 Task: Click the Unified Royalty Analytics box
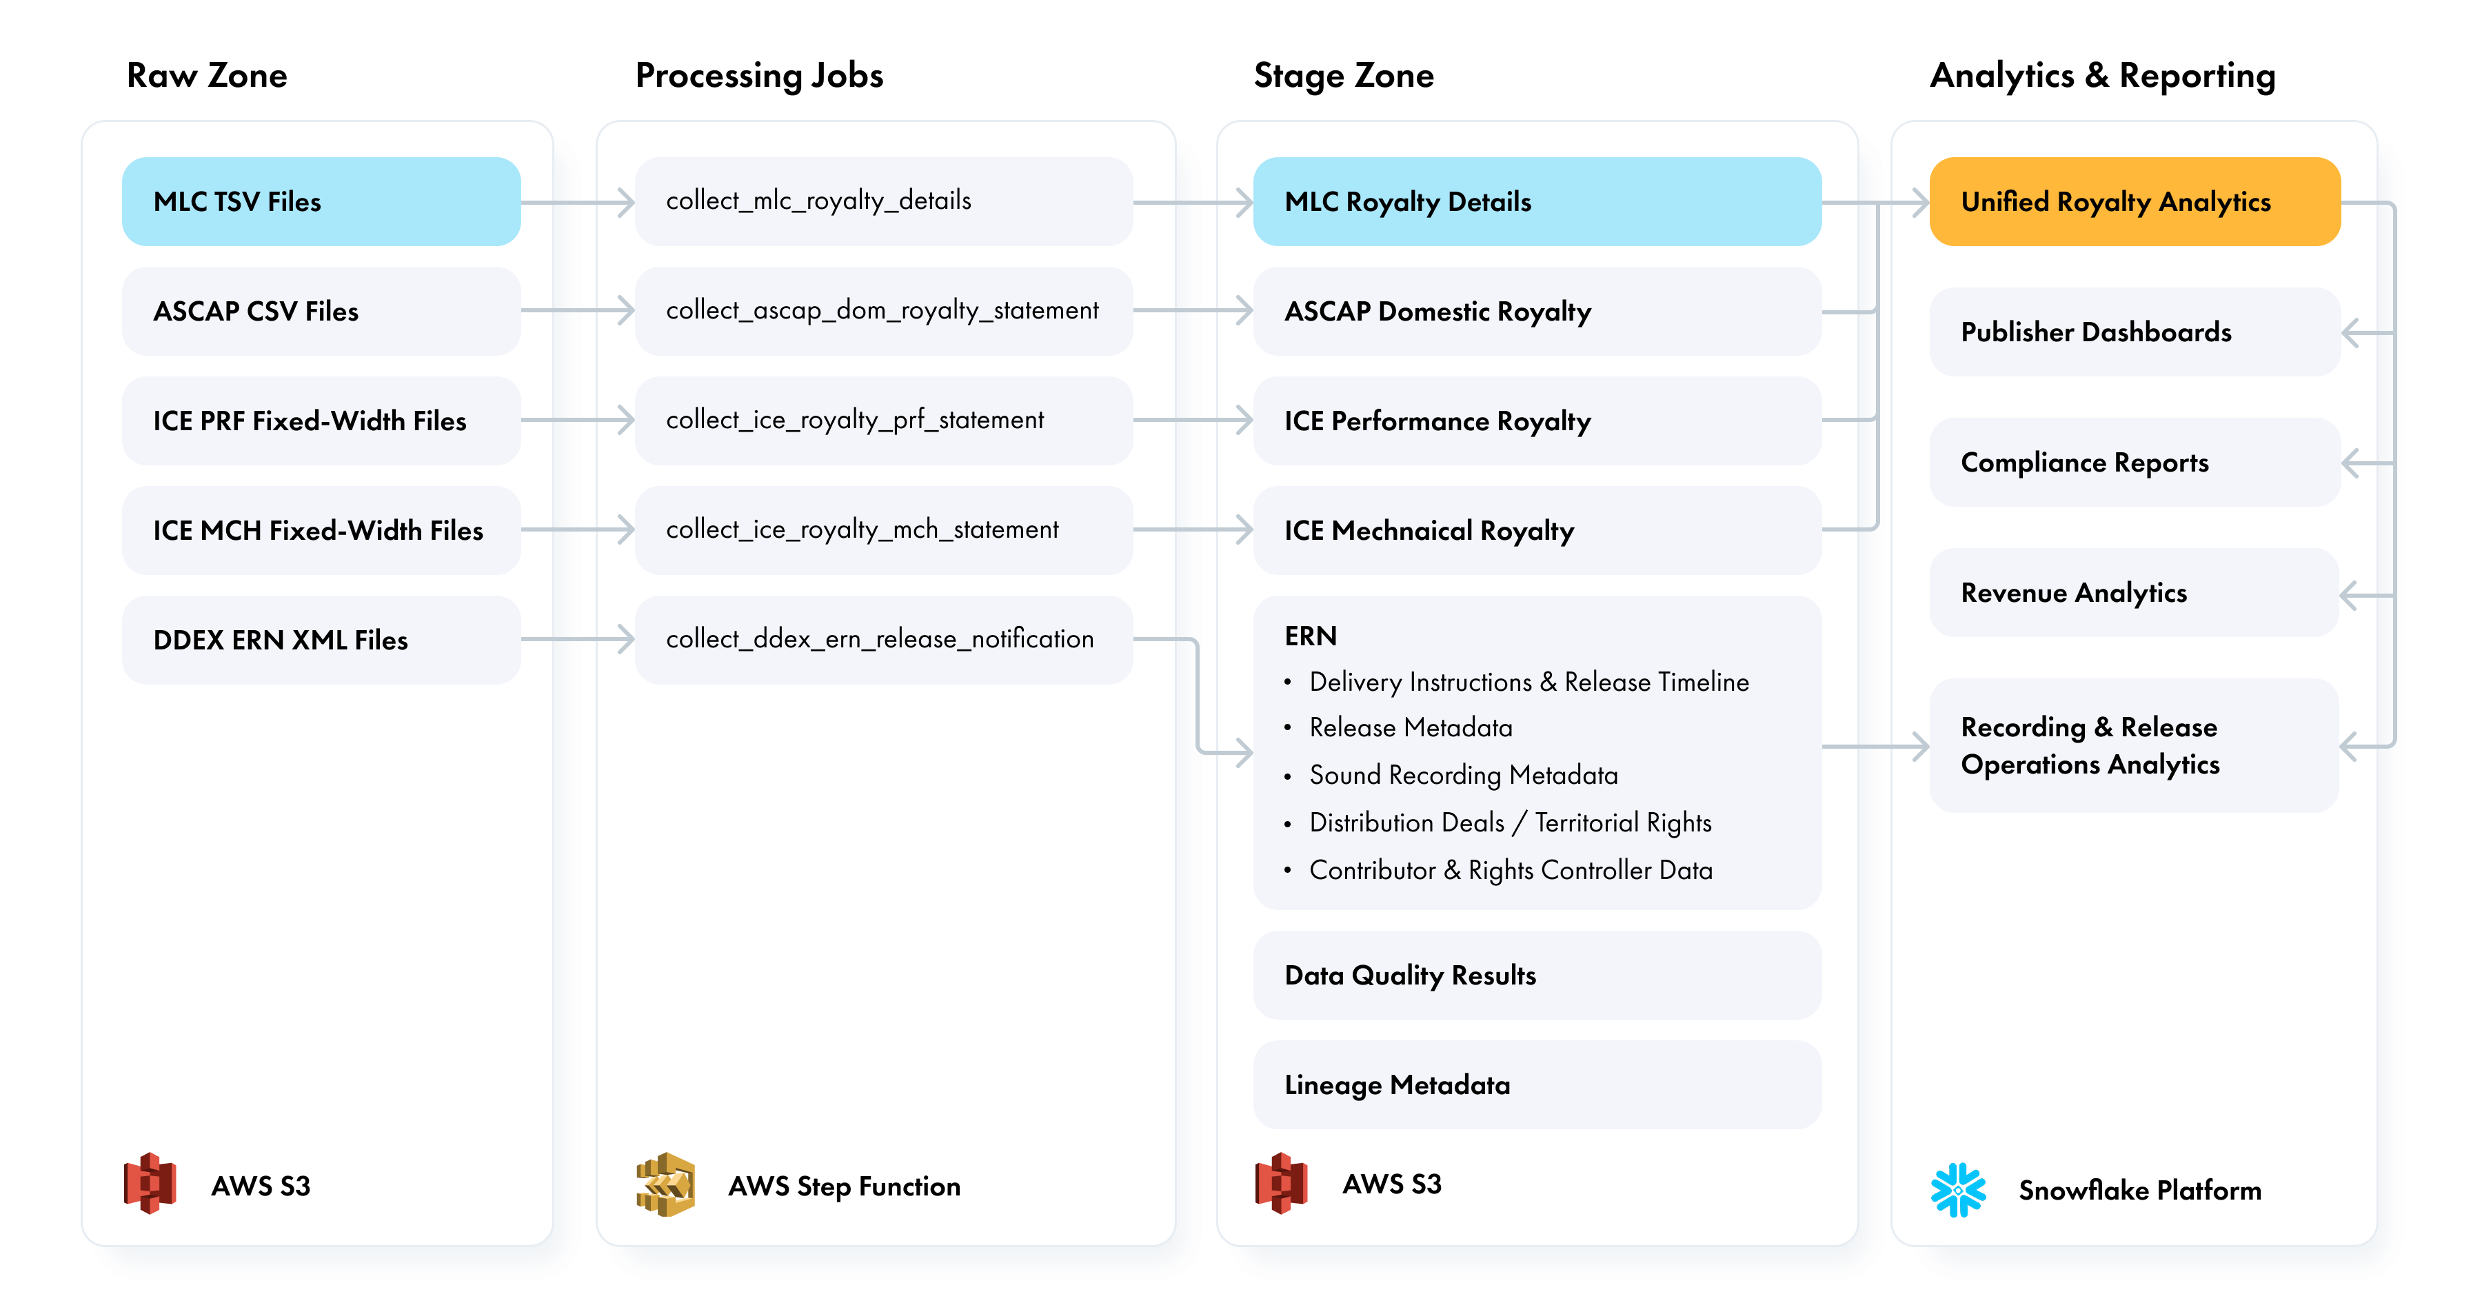[2134, 201]
